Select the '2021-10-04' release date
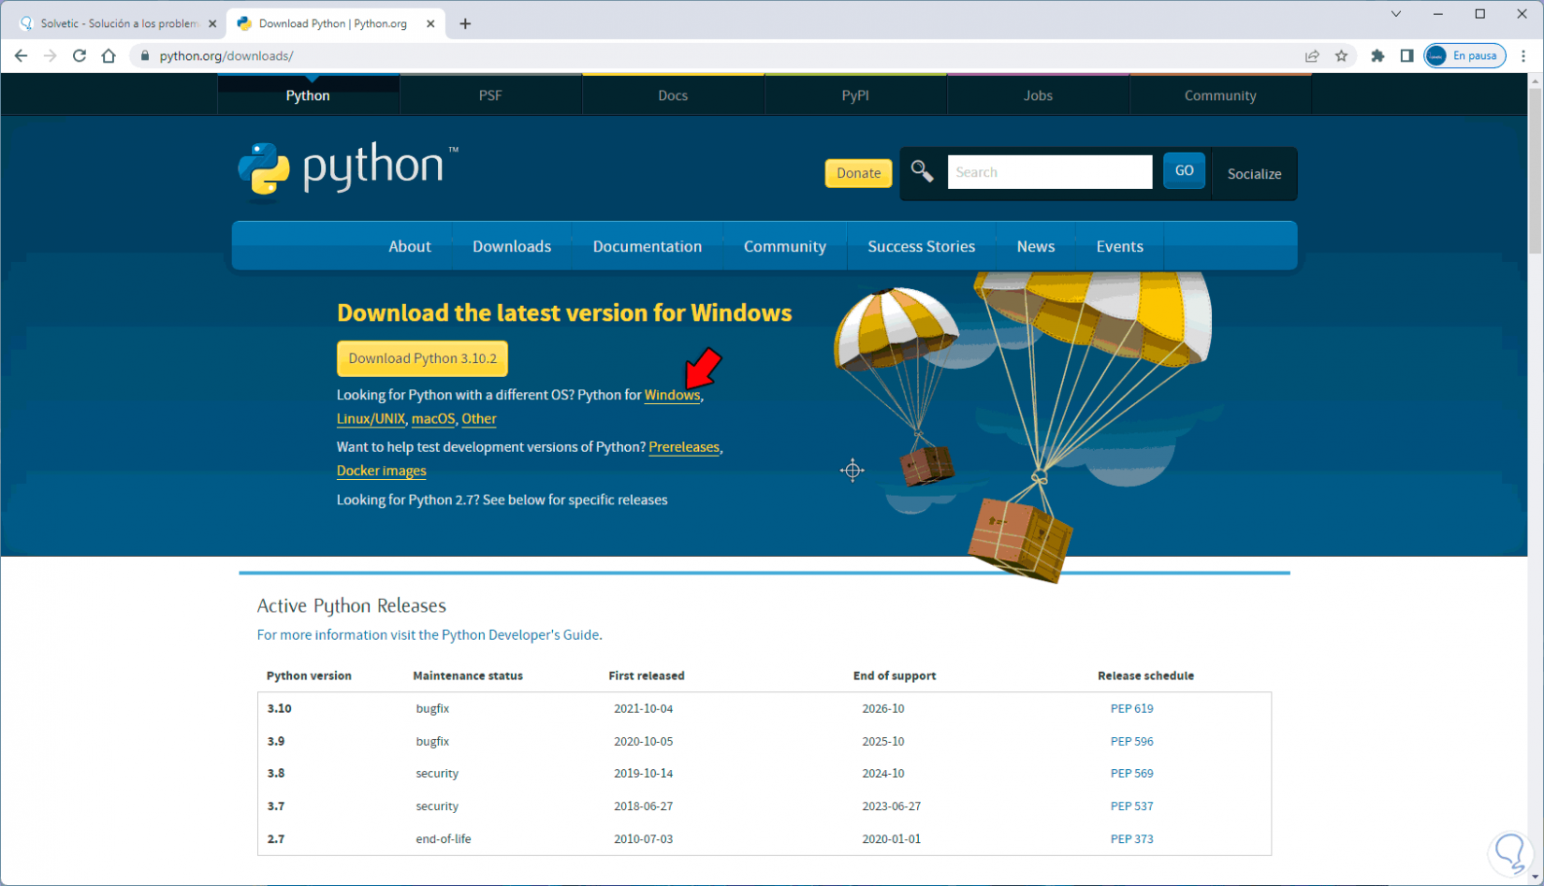 [x=644, y=708]
